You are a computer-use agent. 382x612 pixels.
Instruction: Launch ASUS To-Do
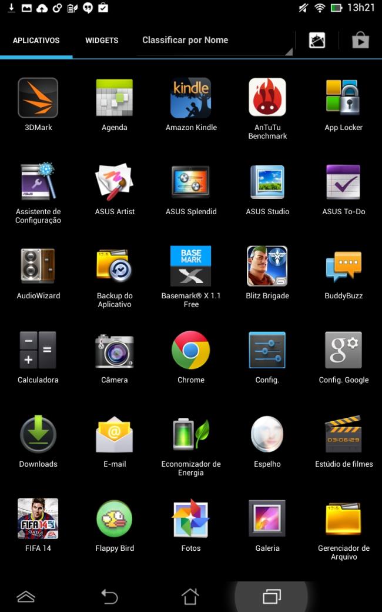click(343, 182)
